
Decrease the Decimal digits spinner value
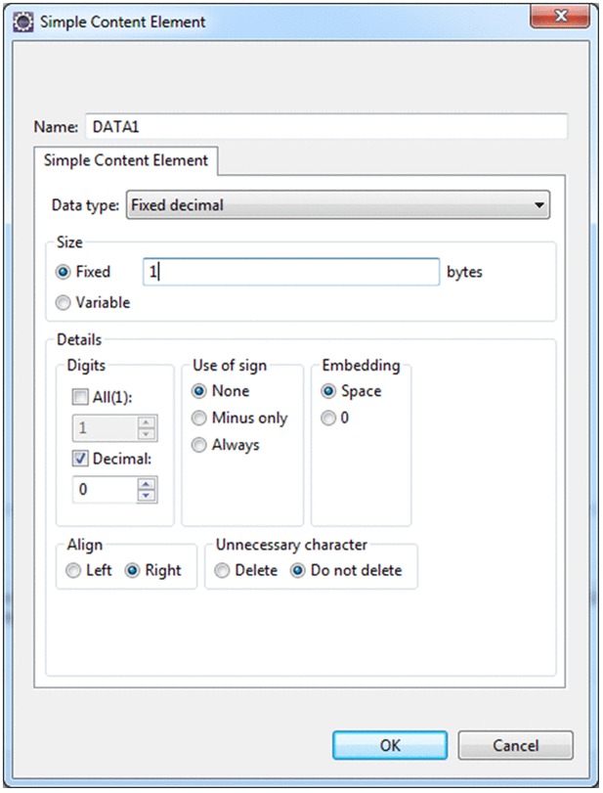(147, 495)
